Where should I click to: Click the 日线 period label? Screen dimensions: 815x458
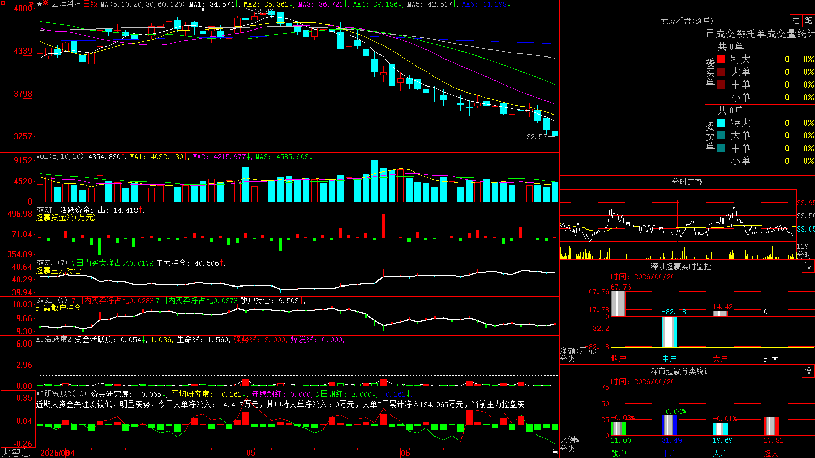[x=90, y=4]
